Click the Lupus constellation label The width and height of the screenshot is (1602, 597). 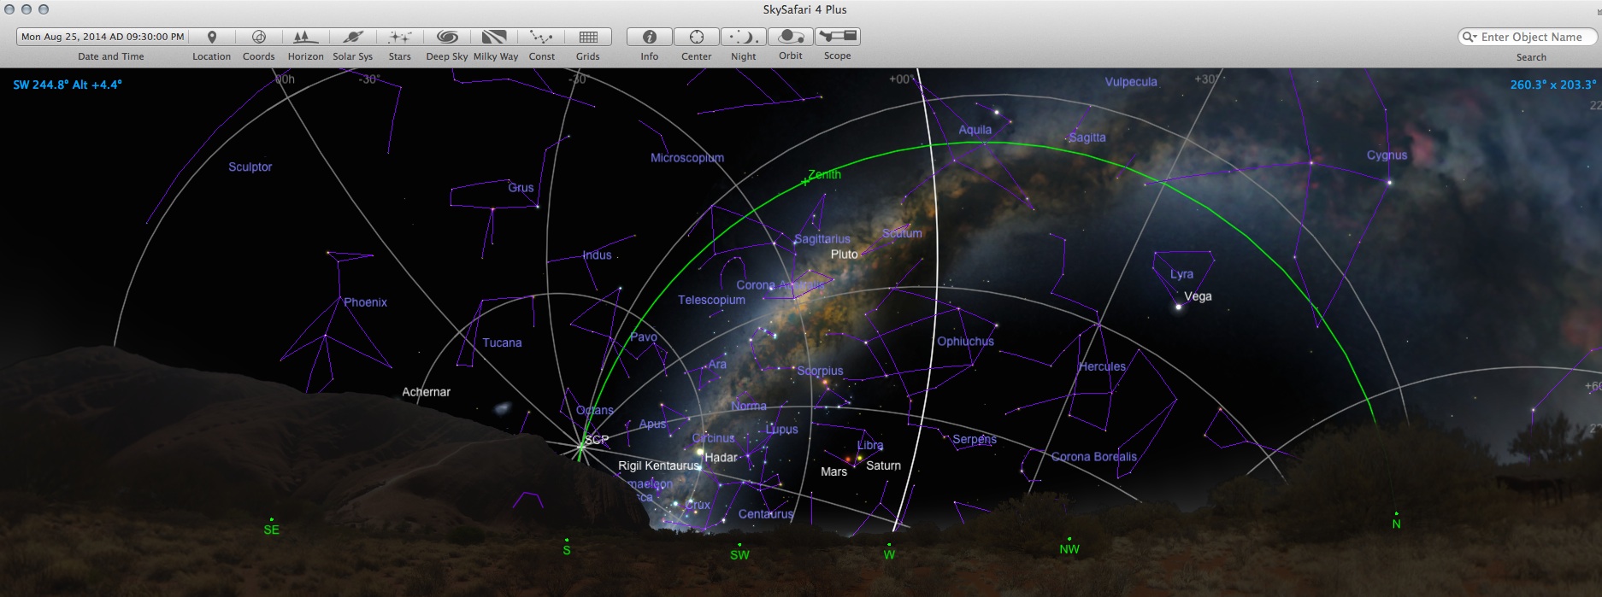click(781, 430)
